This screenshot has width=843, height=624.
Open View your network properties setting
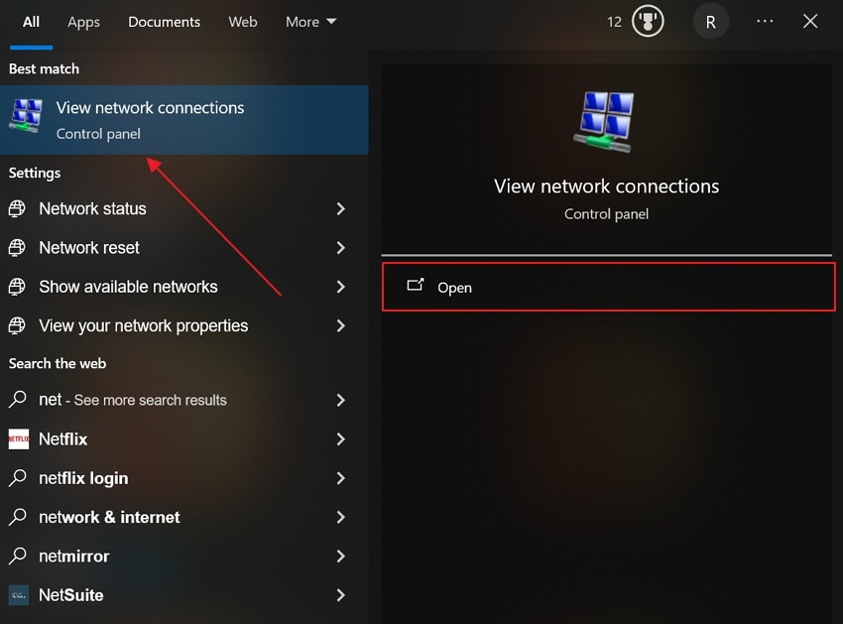pos(183,325)
